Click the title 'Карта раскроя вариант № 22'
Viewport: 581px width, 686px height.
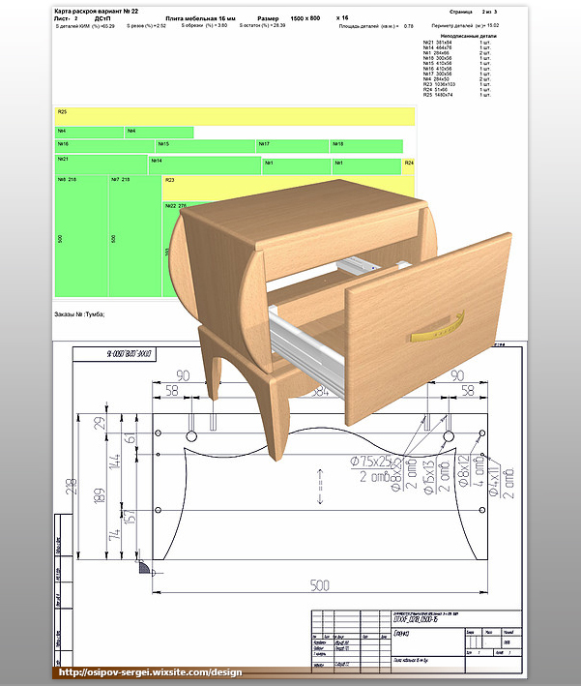click(x=96, y=11)
